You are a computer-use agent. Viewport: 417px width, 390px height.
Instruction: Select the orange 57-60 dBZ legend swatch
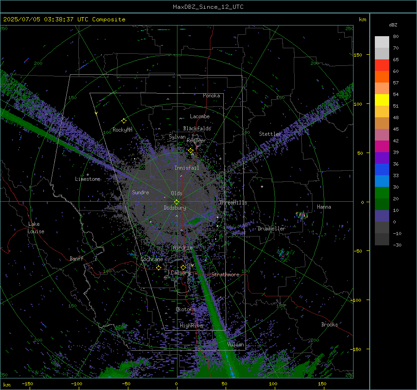[x=382, y=77]
